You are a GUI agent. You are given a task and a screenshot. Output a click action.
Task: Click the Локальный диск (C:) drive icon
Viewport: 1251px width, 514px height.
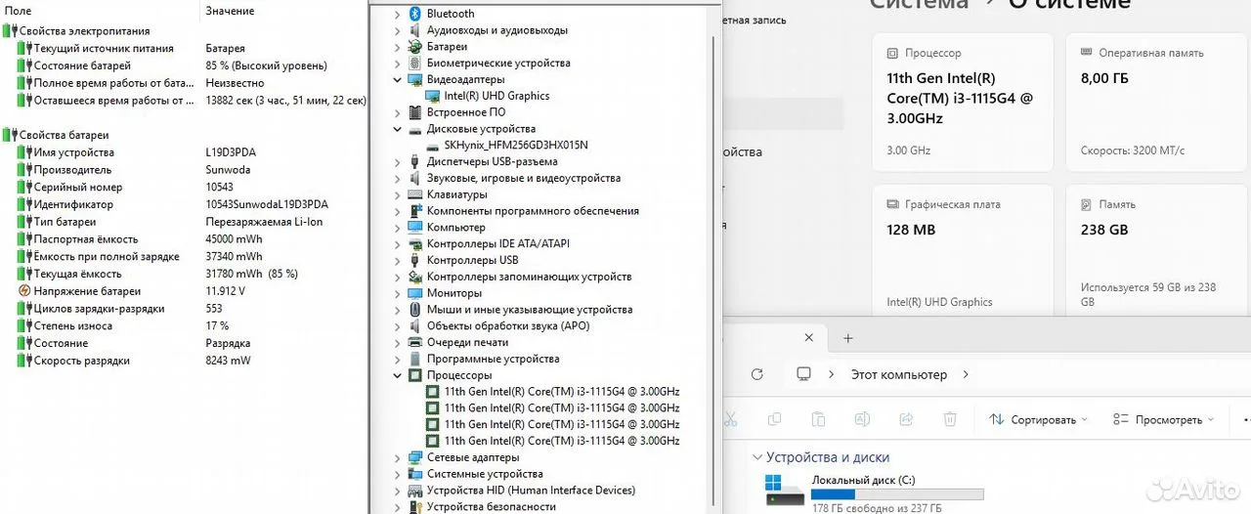coord(784,491)
